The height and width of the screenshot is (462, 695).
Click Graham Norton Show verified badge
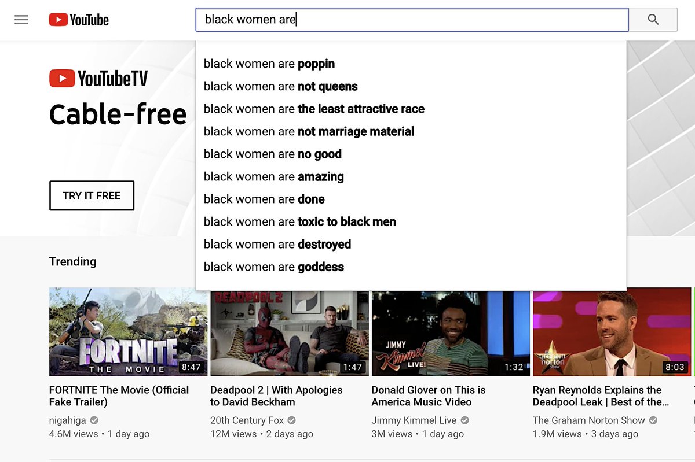tap(653, 420)
